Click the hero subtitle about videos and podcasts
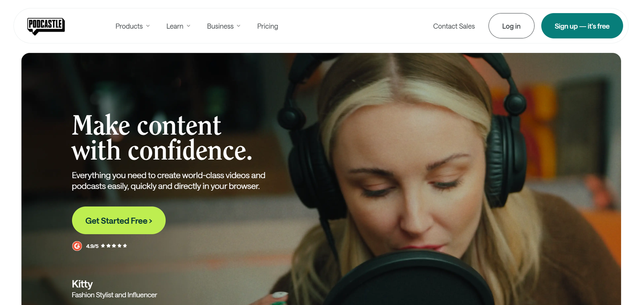 (169, 181)
